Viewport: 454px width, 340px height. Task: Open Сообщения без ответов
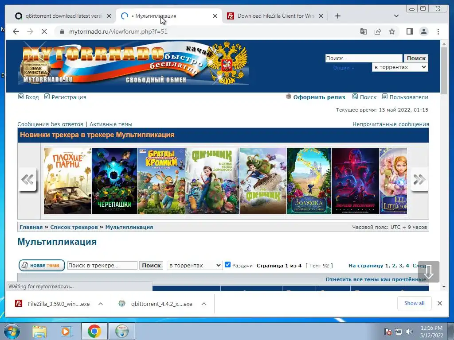[51, 124]
